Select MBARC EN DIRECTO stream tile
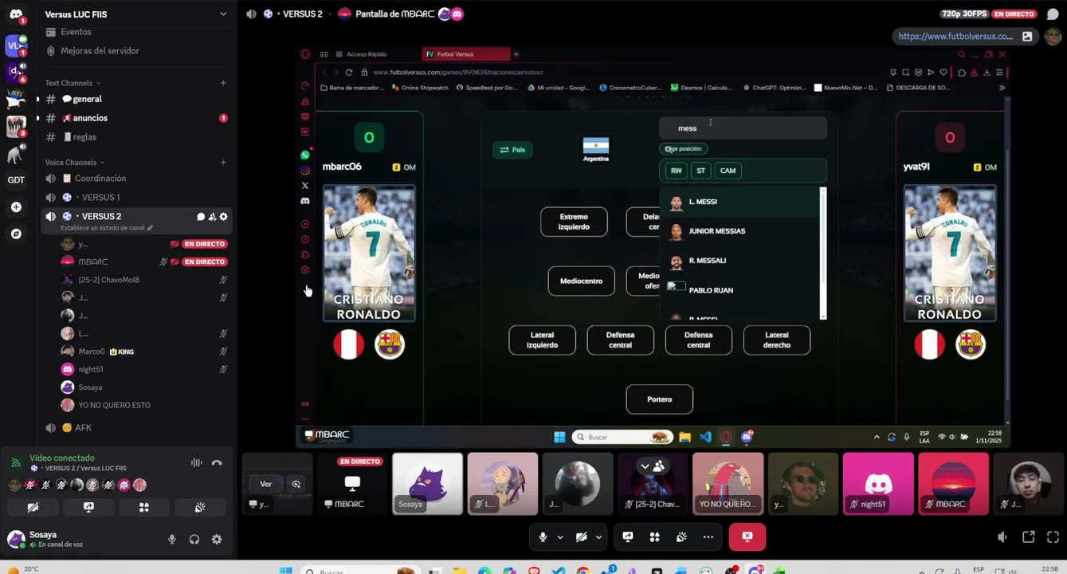 [x=352, y=484]
